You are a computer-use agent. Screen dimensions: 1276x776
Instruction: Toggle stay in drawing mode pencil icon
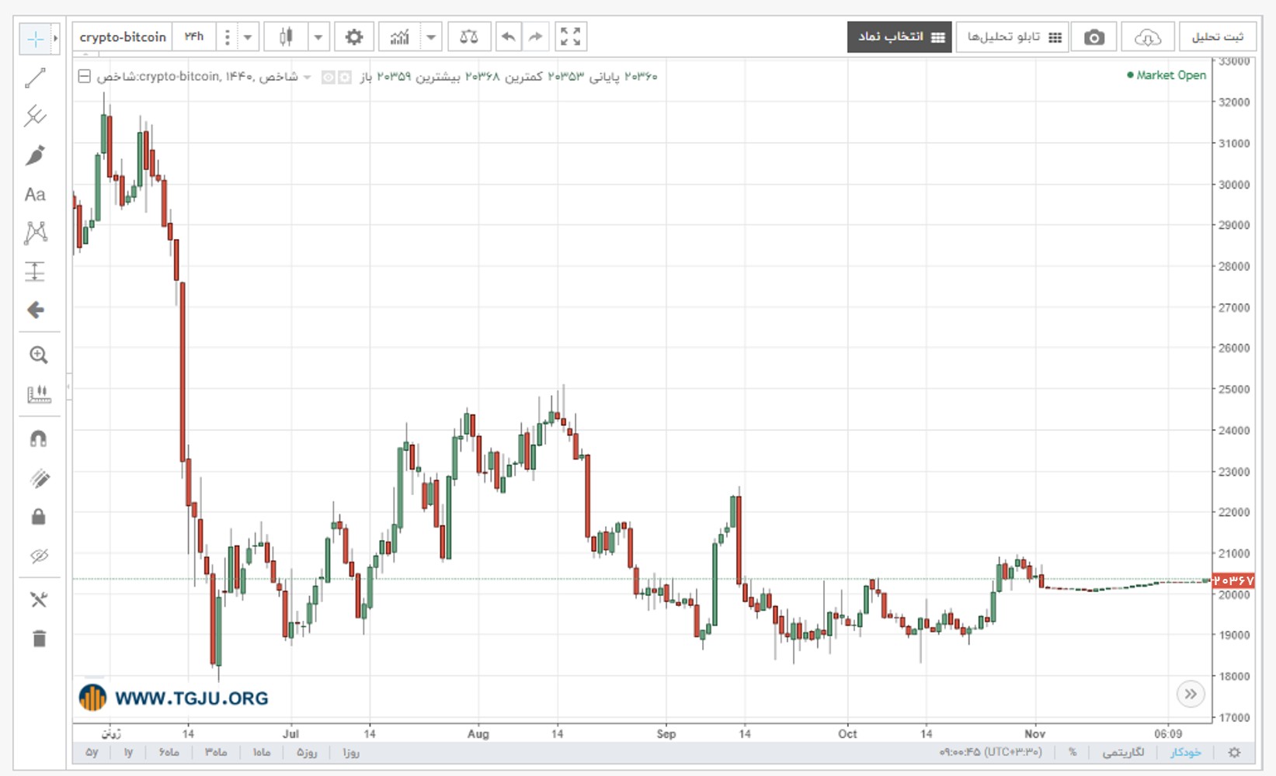pos(39,478)
